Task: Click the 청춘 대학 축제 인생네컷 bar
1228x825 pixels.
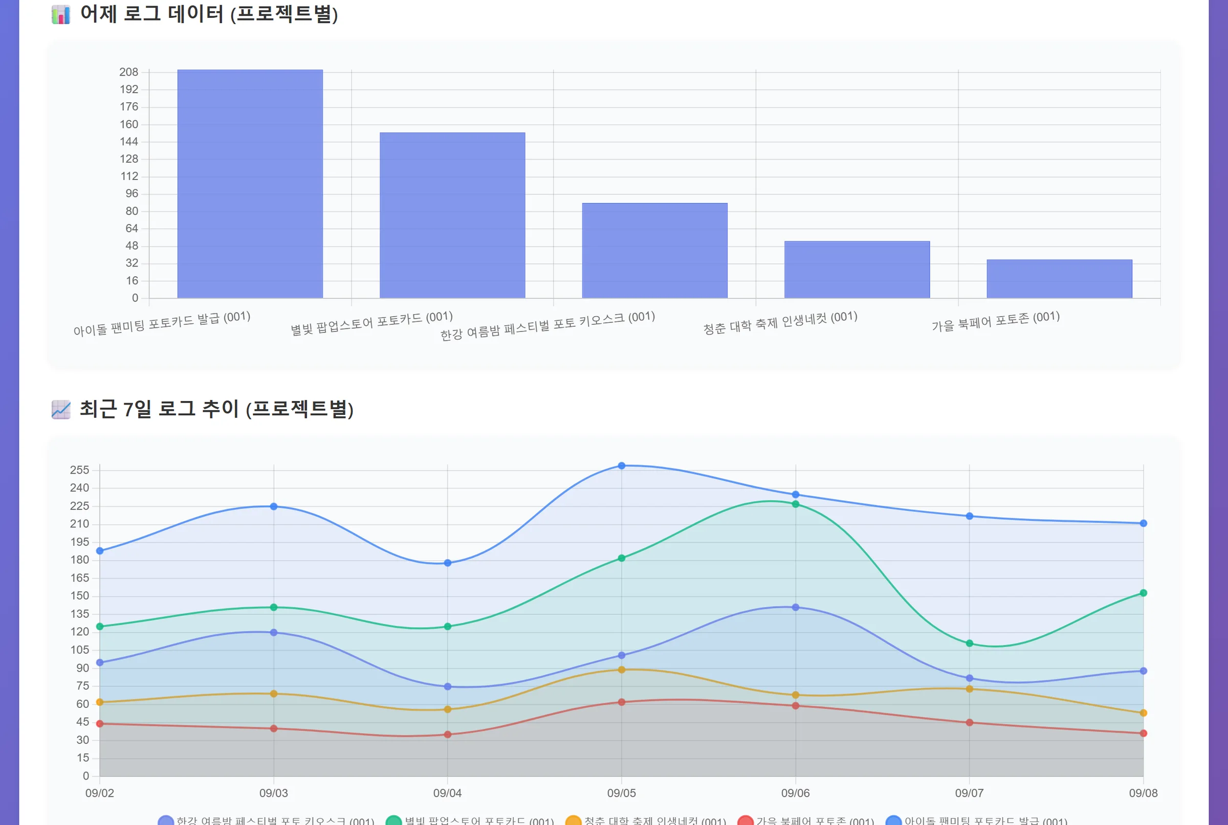Action: pyautogui.click(x=857, y=270)
